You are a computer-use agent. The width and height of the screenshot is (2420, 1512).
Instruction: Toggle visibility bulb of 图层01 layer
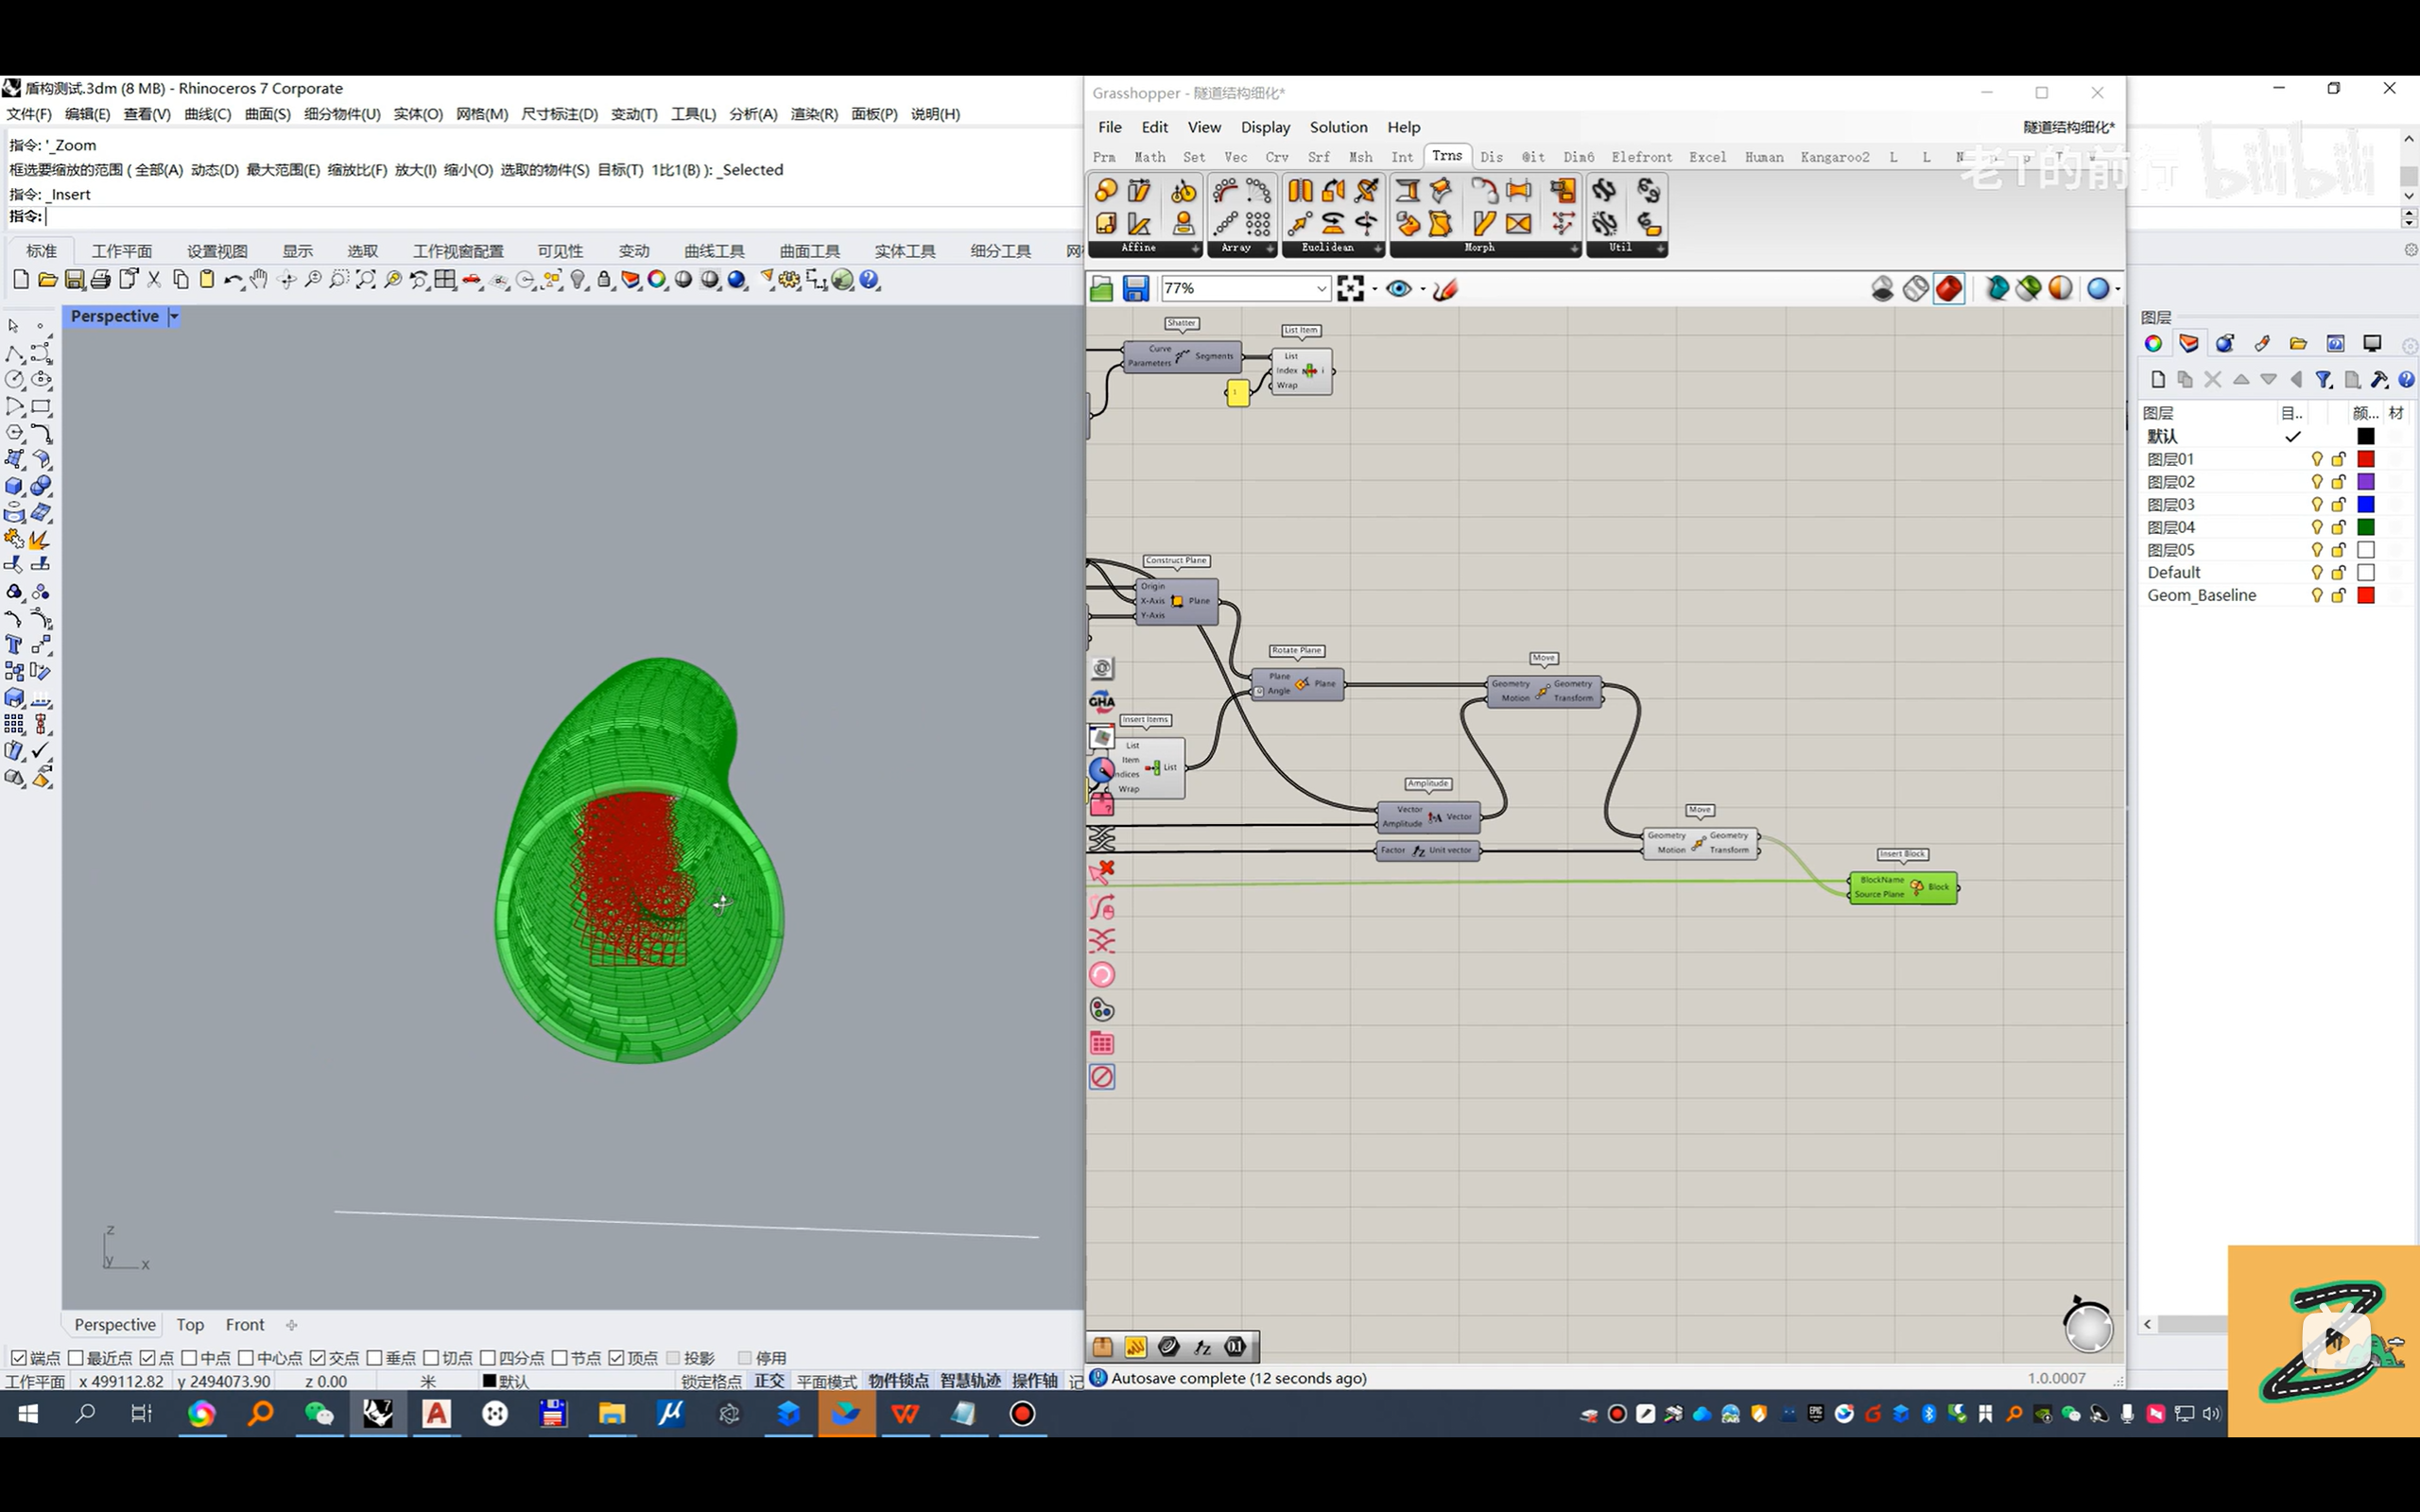click(2316, 459)
